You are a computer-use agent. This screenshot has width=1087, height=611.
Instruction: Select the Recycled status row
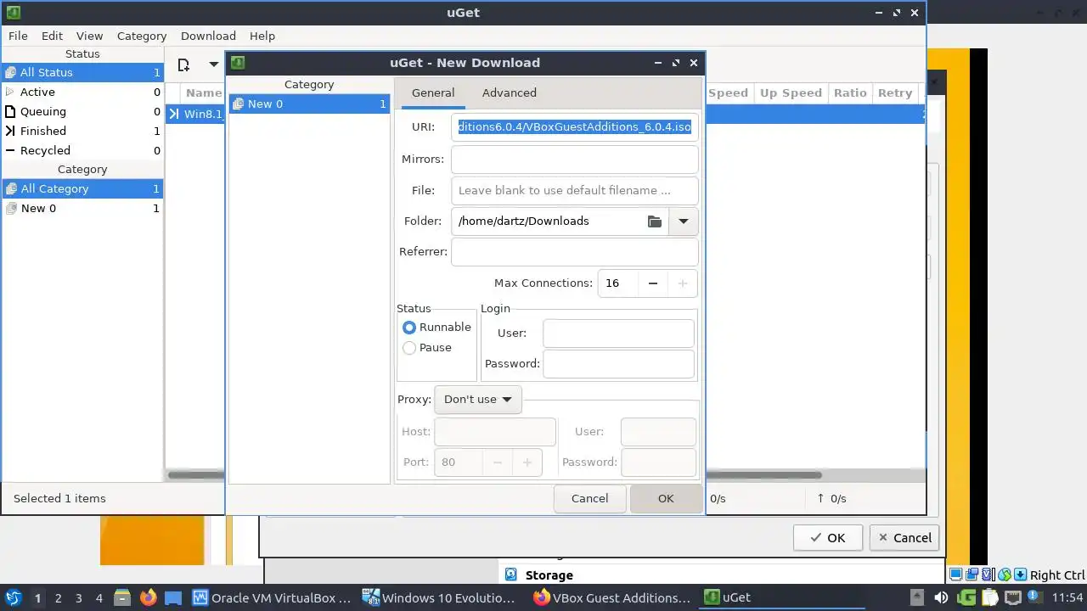pyautogui.click(x=82, y=151)
